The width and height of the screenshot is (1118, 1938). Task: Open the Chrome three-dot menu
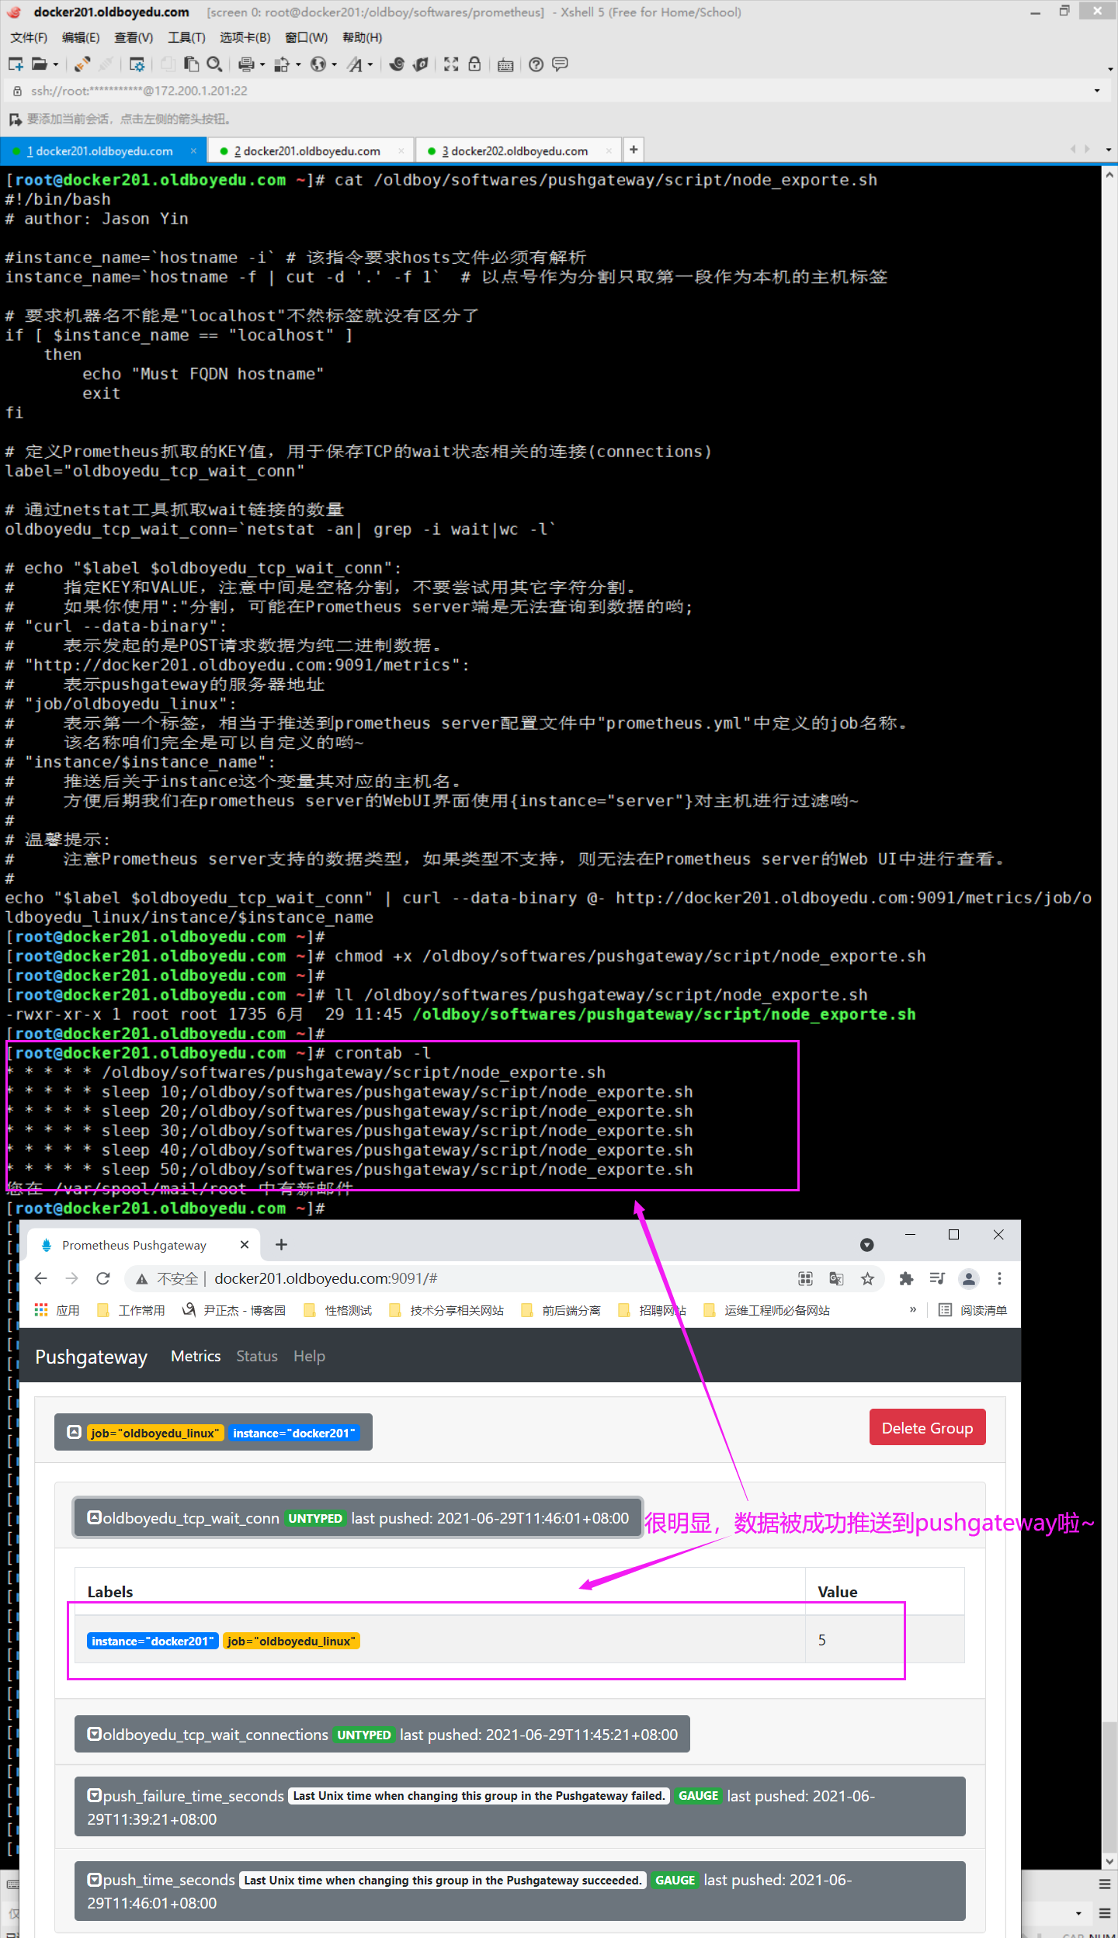click(x=999, y=1278)
